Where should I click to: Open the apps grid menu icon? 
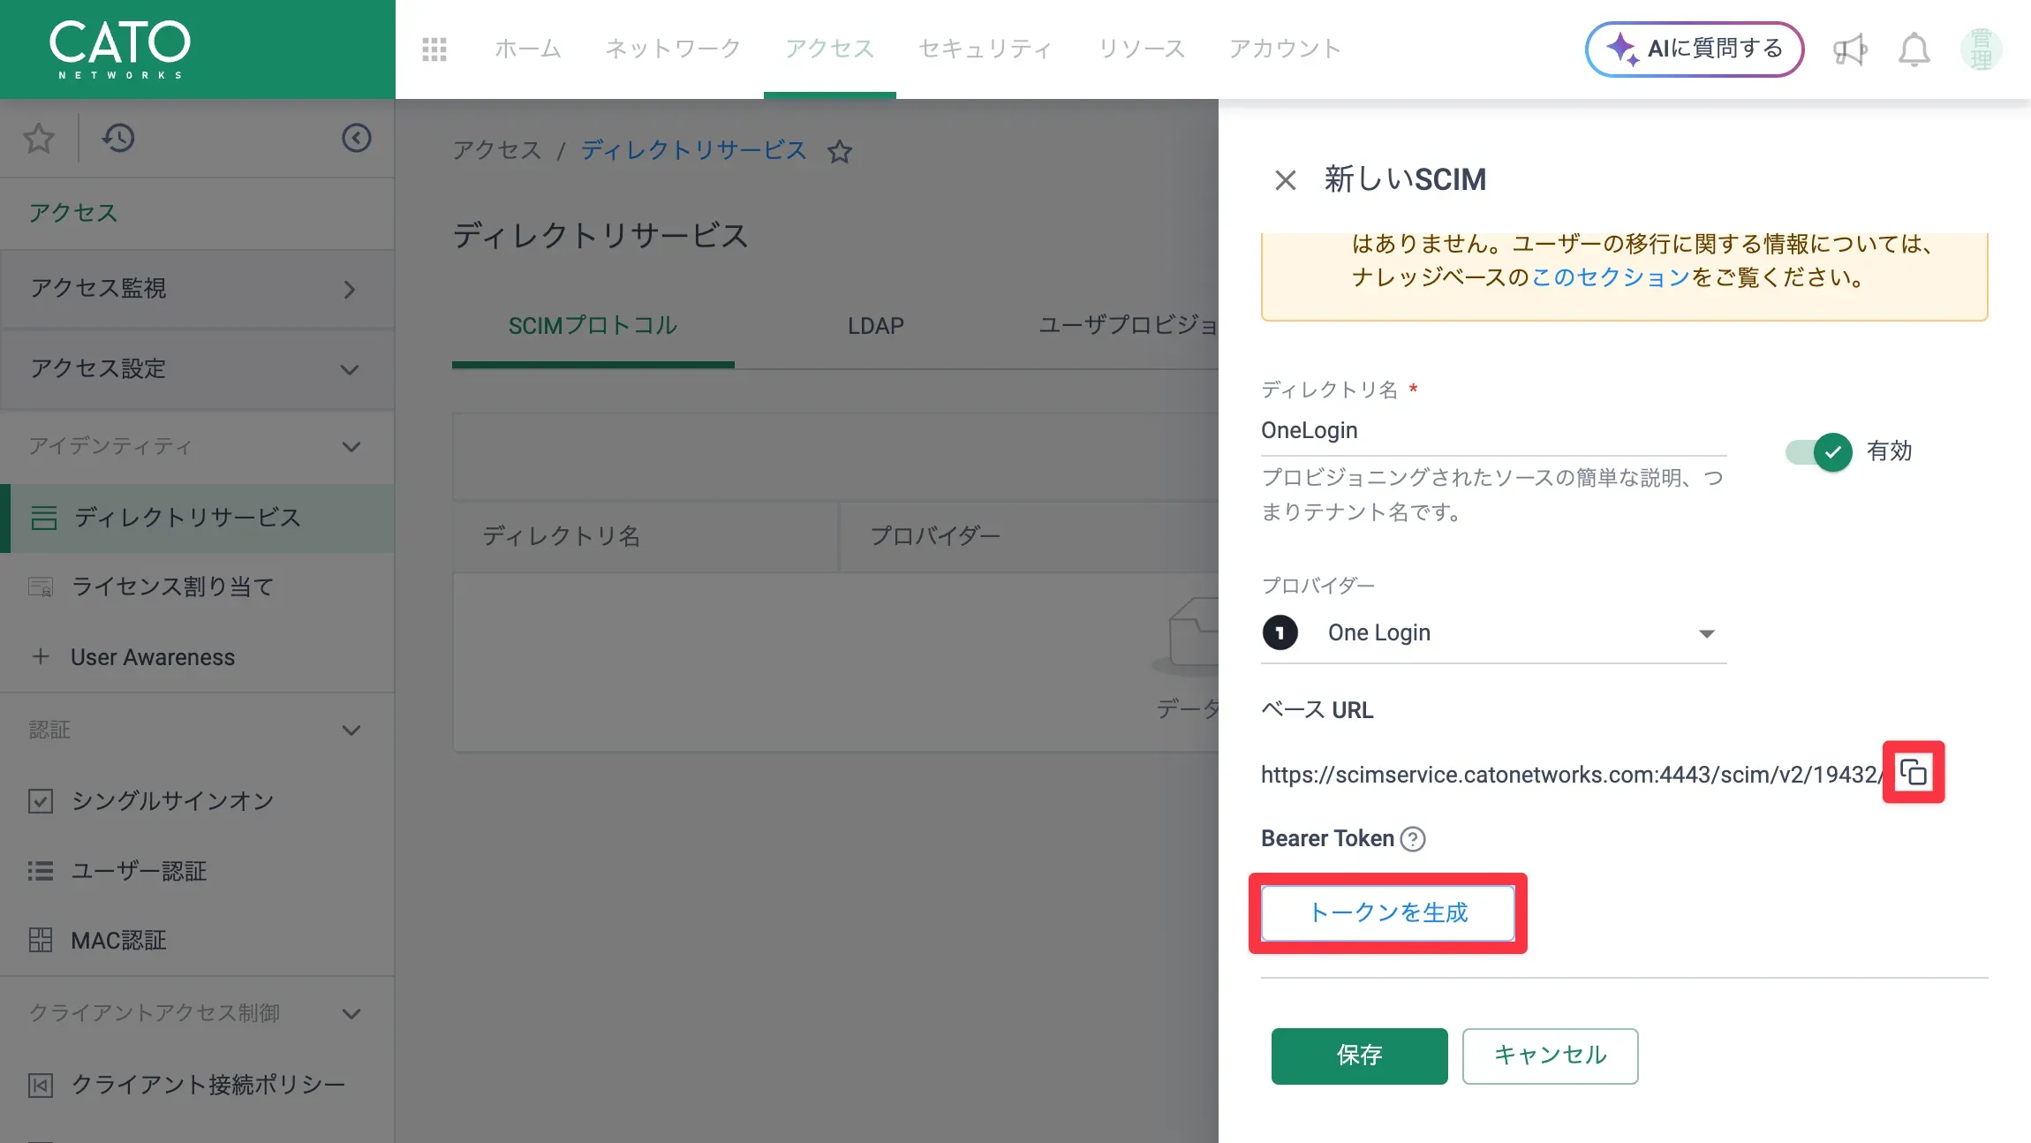click(x=434, y=49)
